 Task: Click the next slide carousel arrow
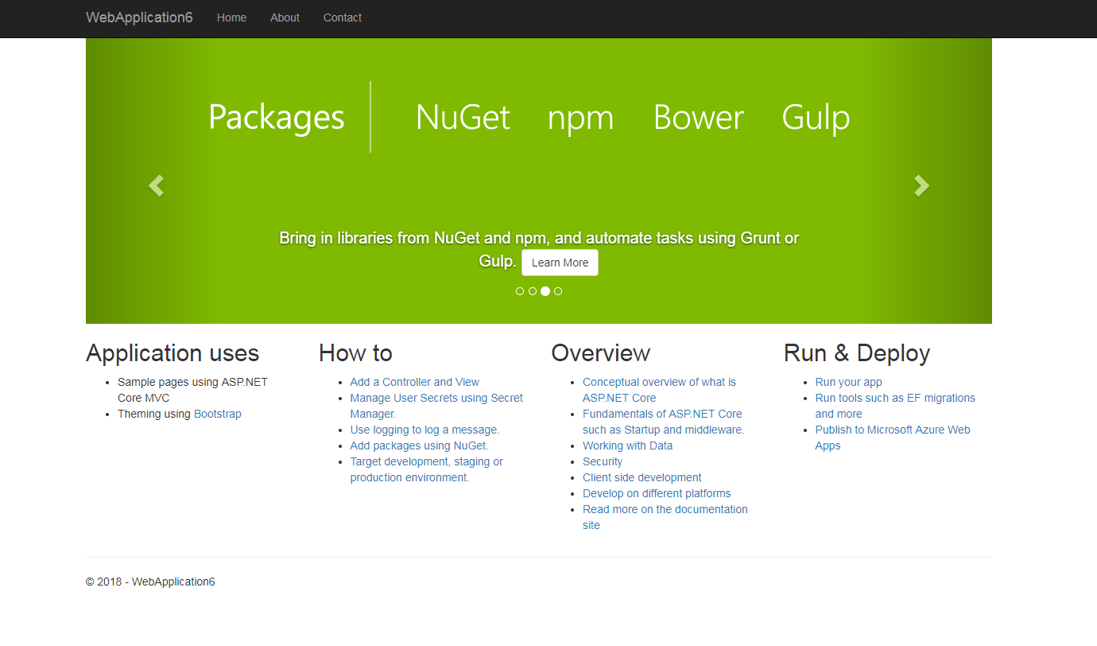(x=921, y=185)
